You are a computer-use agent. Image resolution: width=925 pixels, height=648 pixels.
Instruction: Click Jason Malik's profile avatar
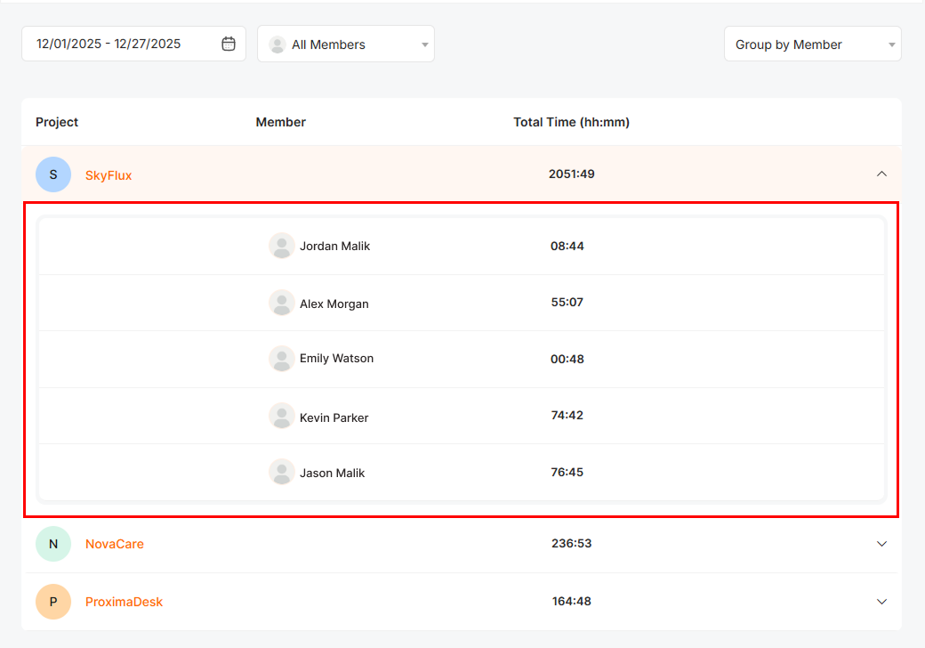click(282, 472)
